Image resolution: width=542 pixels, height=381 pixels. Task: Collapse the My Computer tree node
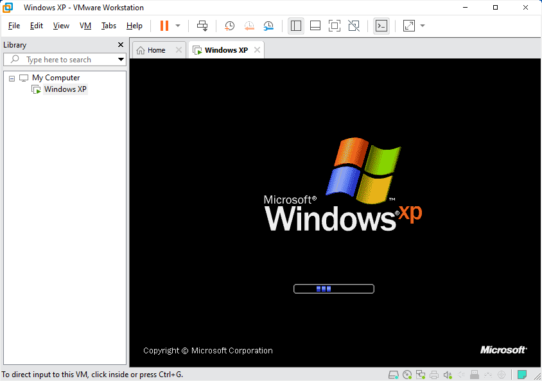click(x=12, y=77)
